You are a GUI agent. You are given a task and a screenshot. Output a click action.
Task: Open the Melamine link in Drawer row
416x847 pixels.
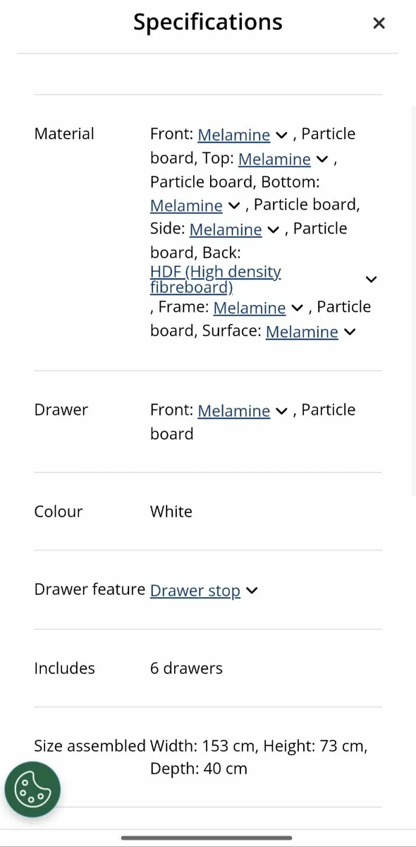click(x=233, y=410)
